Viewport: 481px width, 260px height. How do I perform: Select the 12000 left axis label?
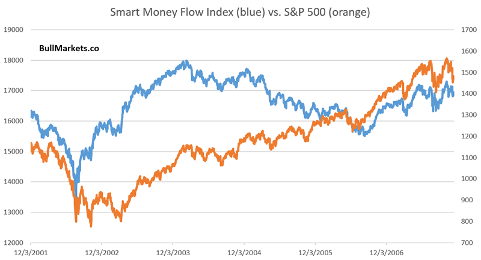(x=13, y=243)
